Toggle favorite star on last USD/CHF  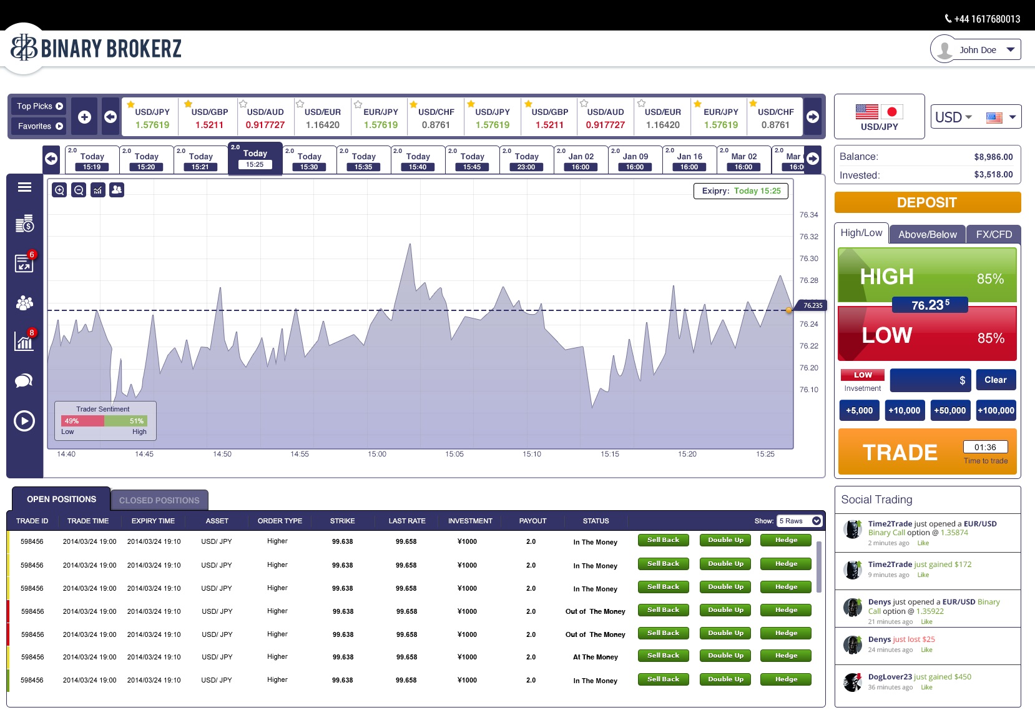(753, 104)
